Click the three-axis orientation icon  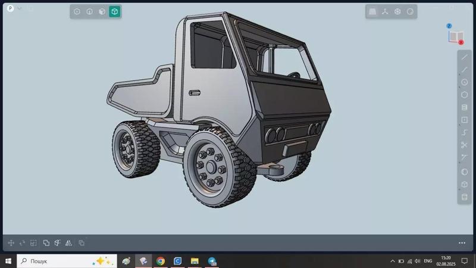pyautogui.click(x=385, y=11)
